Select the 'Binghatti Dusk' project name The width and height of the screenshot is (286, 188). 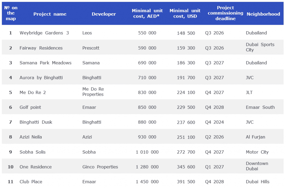tap(36, 122)
